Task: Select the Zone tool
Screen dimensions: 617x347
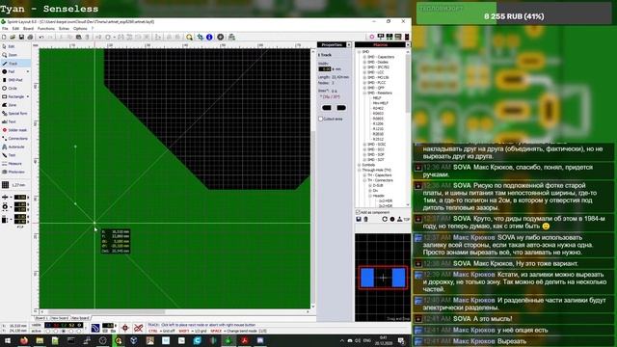Action: click(x=15, y=105)
